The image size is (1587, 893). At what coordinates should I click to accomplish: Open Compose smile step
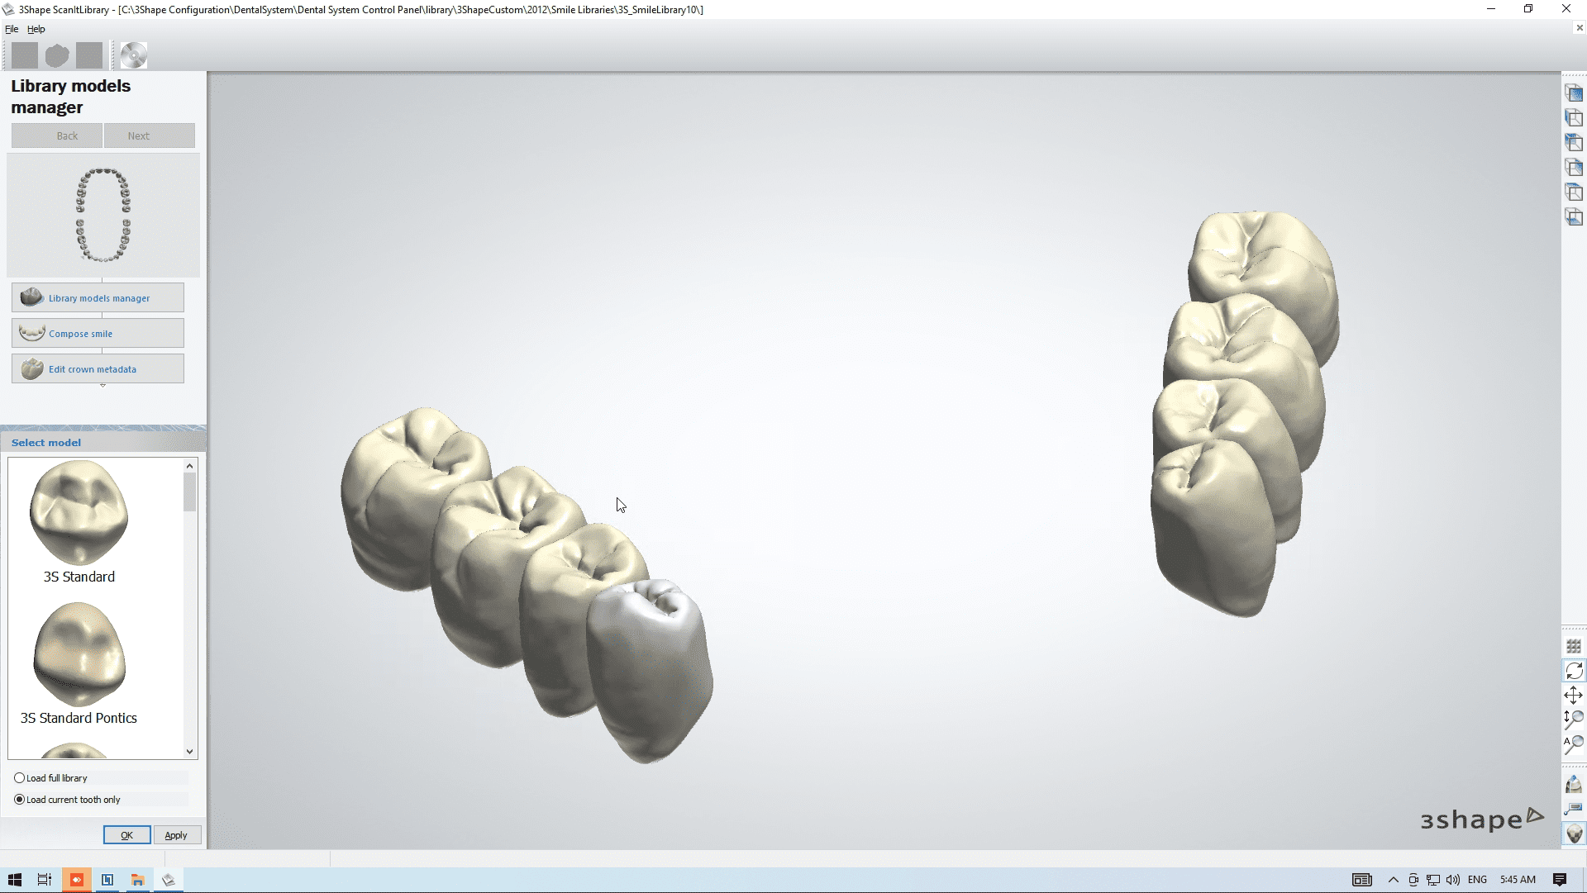[98, 334]
